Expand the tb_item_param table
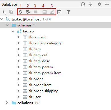This screenshot has height=110, width=111. click(x=18, y=67)
